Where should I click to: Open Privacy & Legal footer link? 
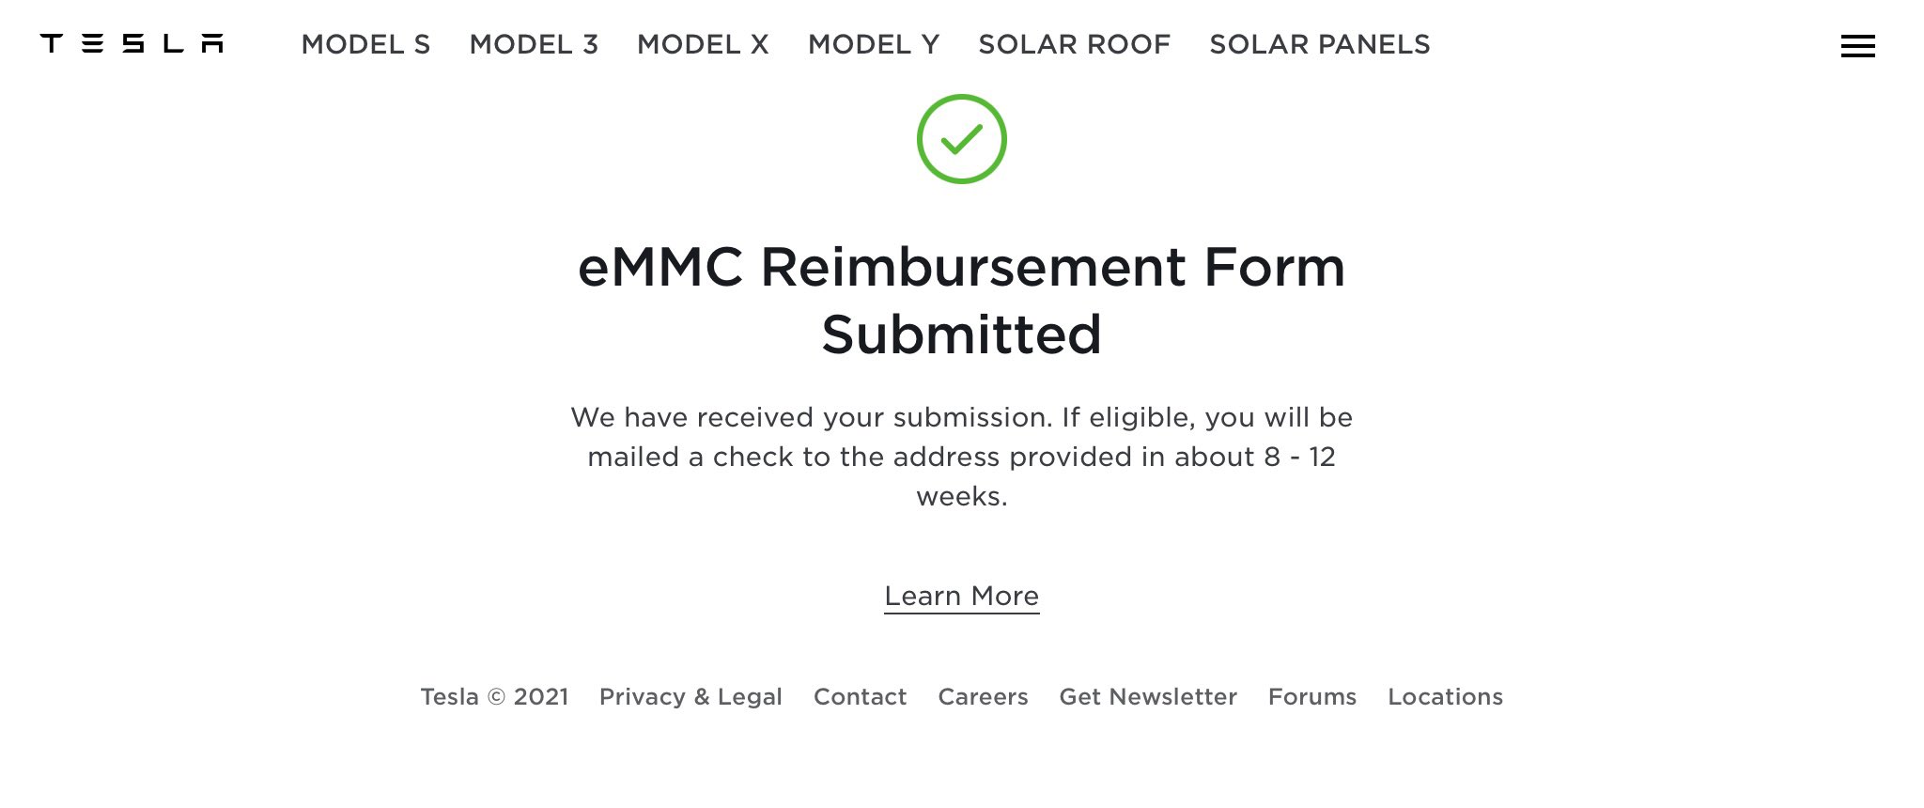pos(690,696)
